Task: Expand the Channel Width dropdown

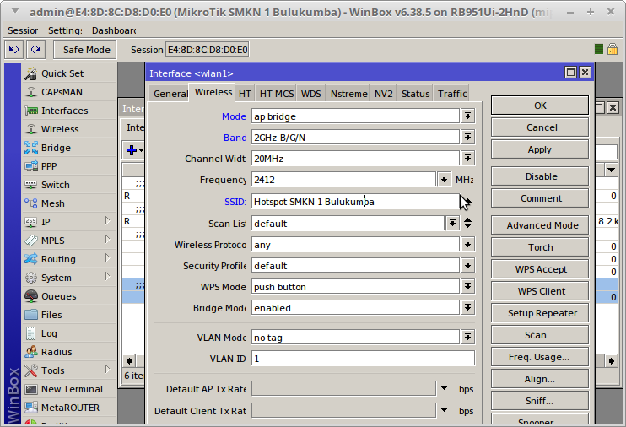Action: 468,159
